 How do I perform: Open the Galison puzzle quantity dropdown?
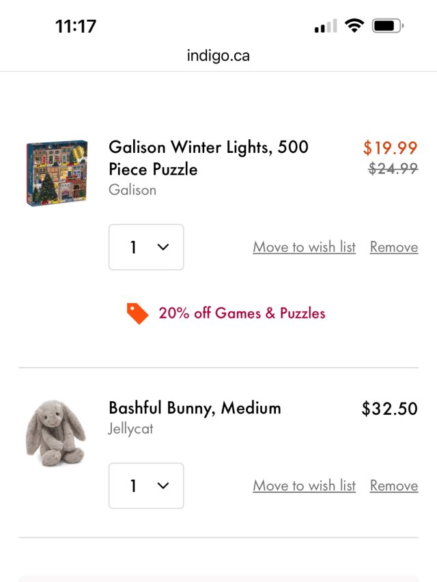(146, 247)
